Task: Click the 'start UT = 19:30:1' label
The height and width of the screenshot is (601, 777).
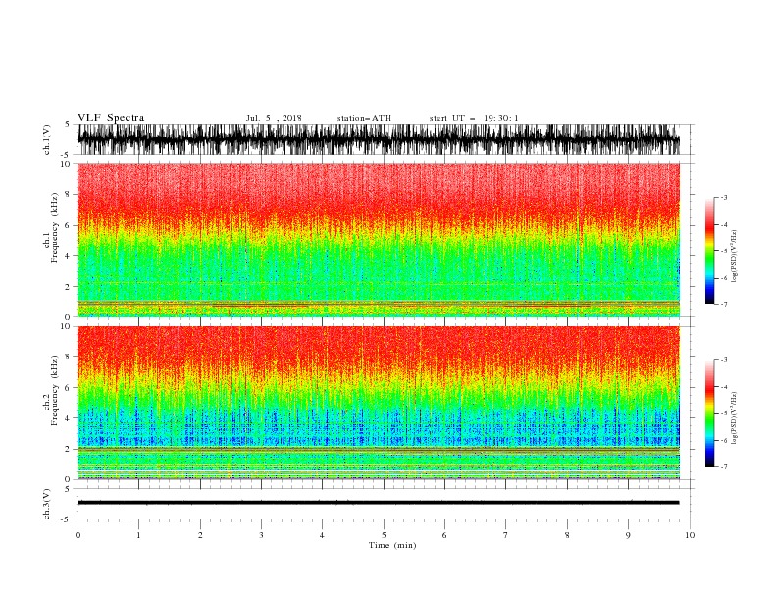Action: 474,118
